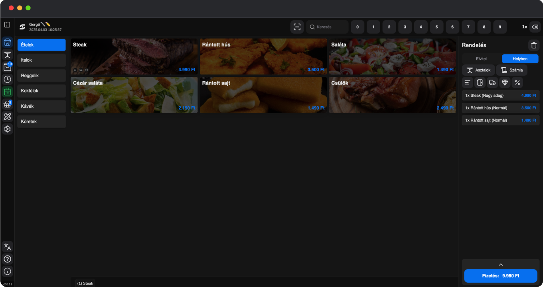Click the note lines icon in order panel
Image resolution: width=543 pixels, height=287 pixels.
click(x=468, y=82)
